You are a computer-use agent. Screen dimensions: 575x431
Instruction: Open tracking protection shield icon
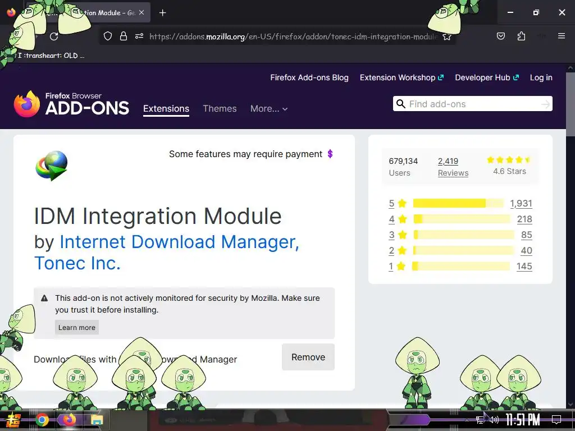[x=107, y=36]
